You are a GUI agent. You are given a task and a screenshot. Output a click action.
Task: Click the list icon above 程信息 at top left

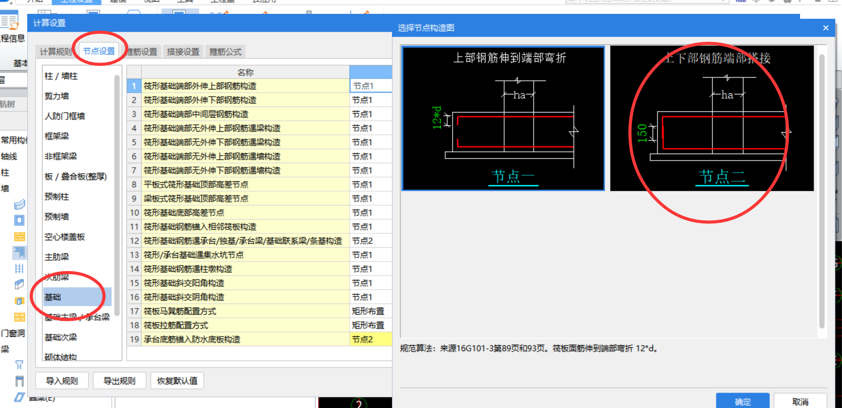click(x=10, y=22)
